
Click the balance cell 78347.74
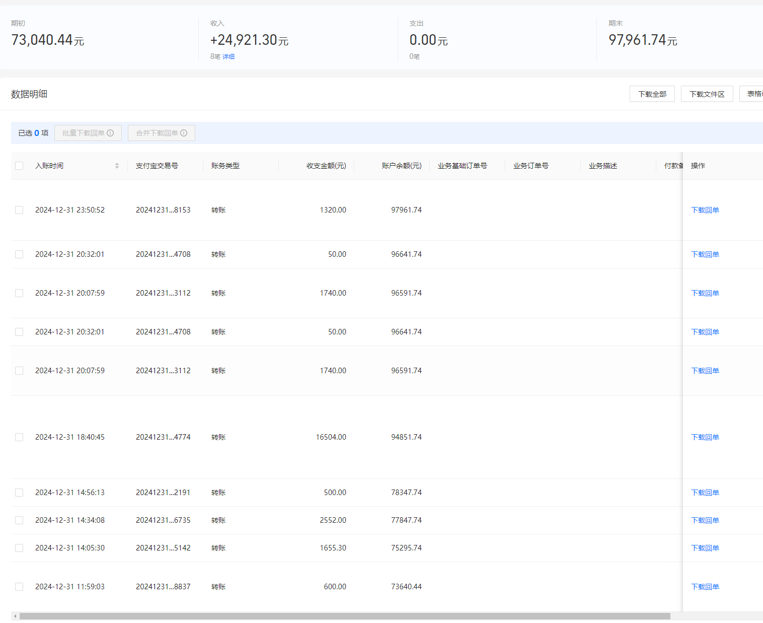[407, 493]
